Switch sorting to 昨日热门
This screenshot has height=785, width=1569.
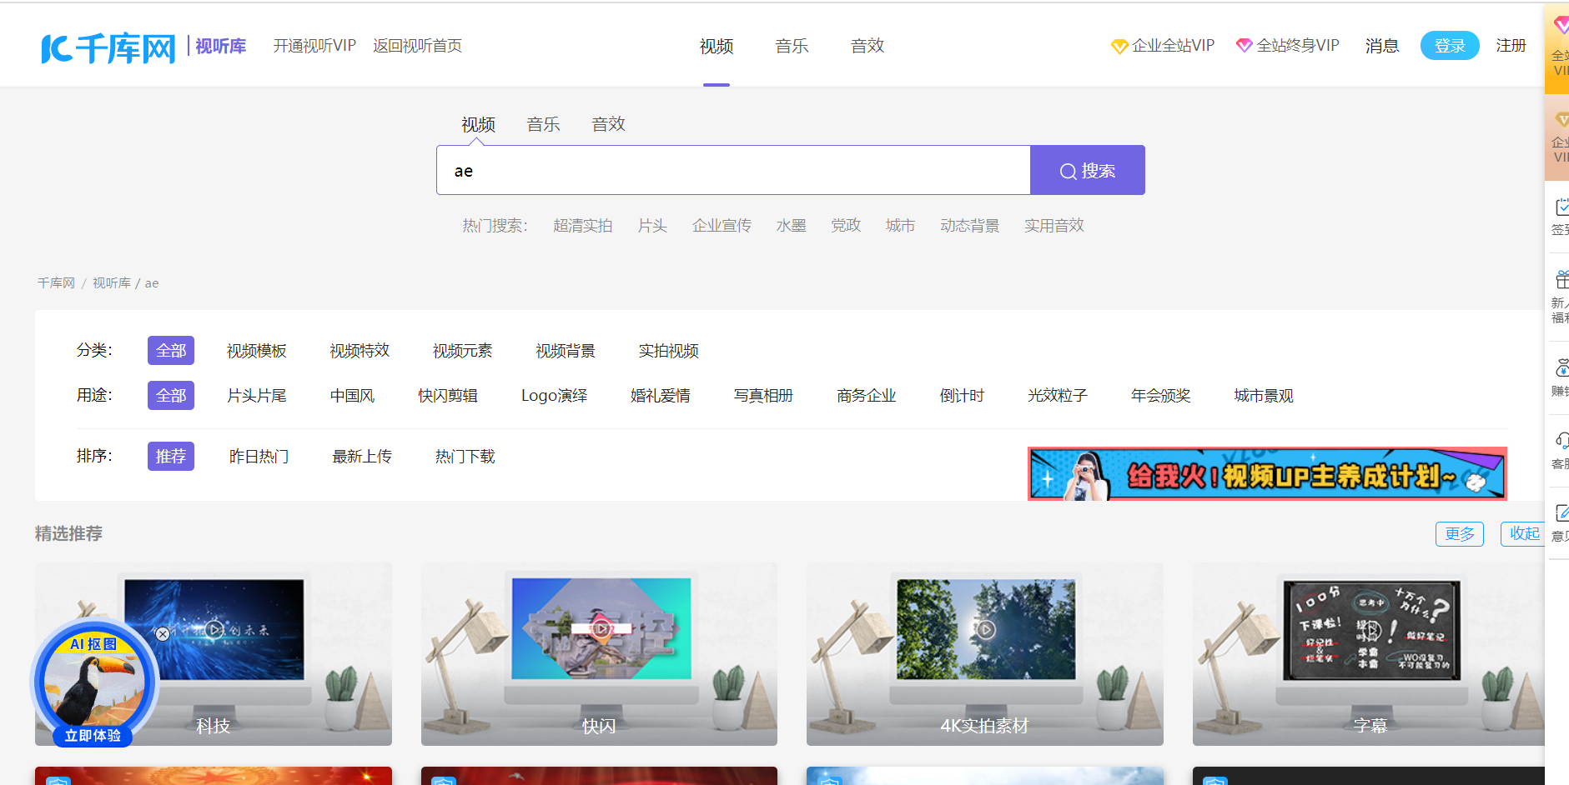coord(259,456)
